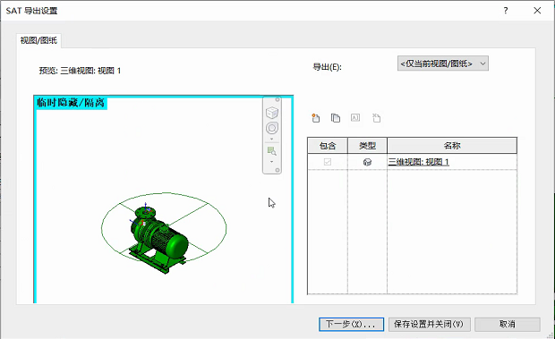Click the delete set icon

coord(376,118)
